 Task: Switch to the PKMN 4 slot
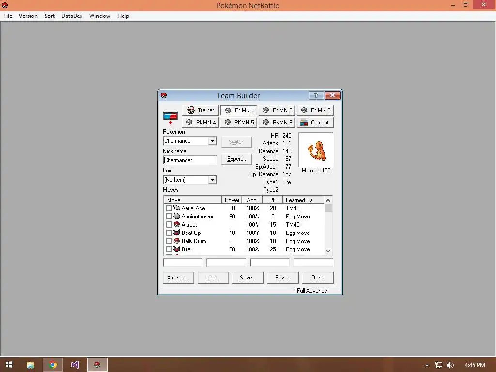200,123
